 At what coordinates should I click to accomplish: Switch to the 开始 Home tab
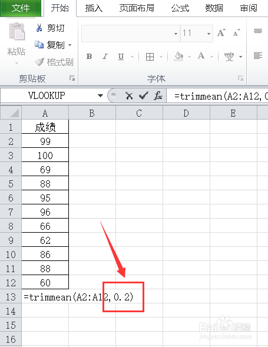coord(59,8)
